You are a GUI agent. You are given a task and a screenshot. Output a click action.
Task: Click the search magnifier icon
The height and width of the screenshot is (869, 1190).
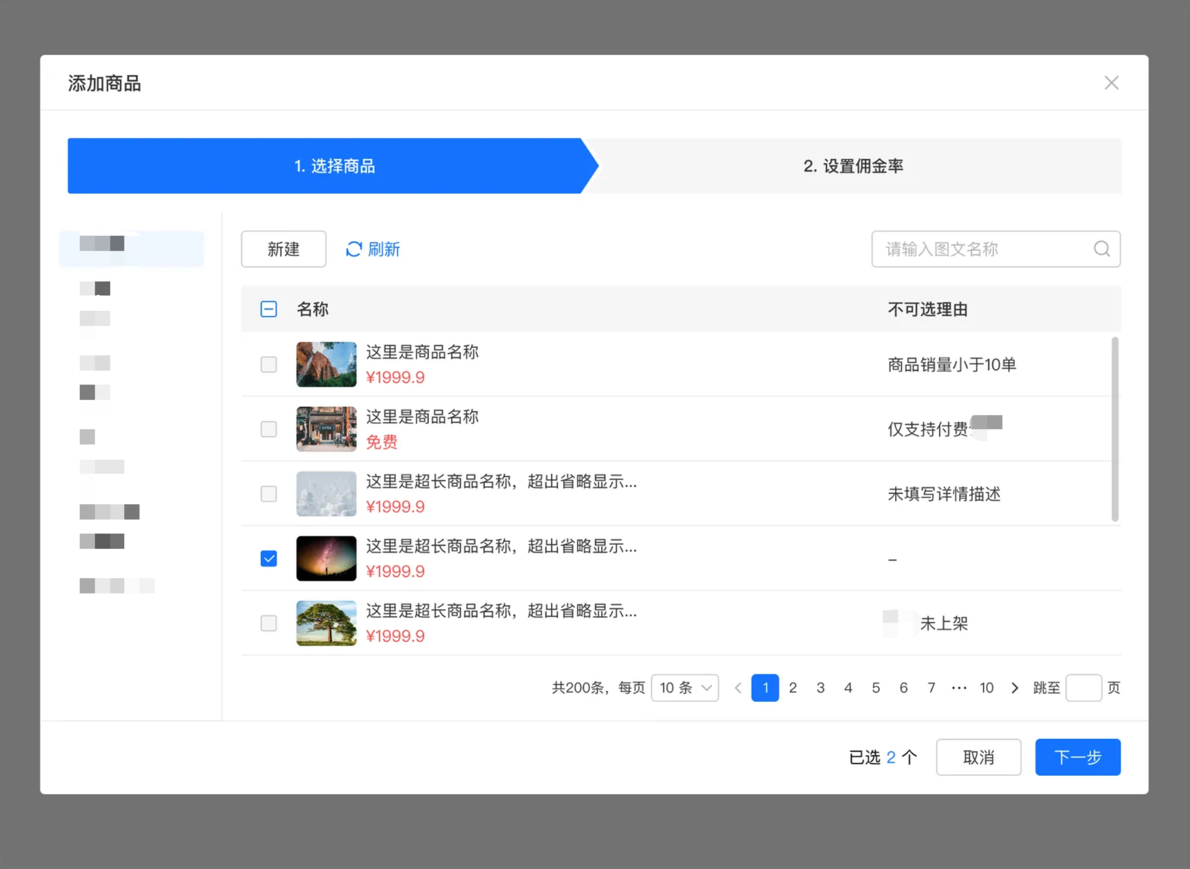[1101, 249]
